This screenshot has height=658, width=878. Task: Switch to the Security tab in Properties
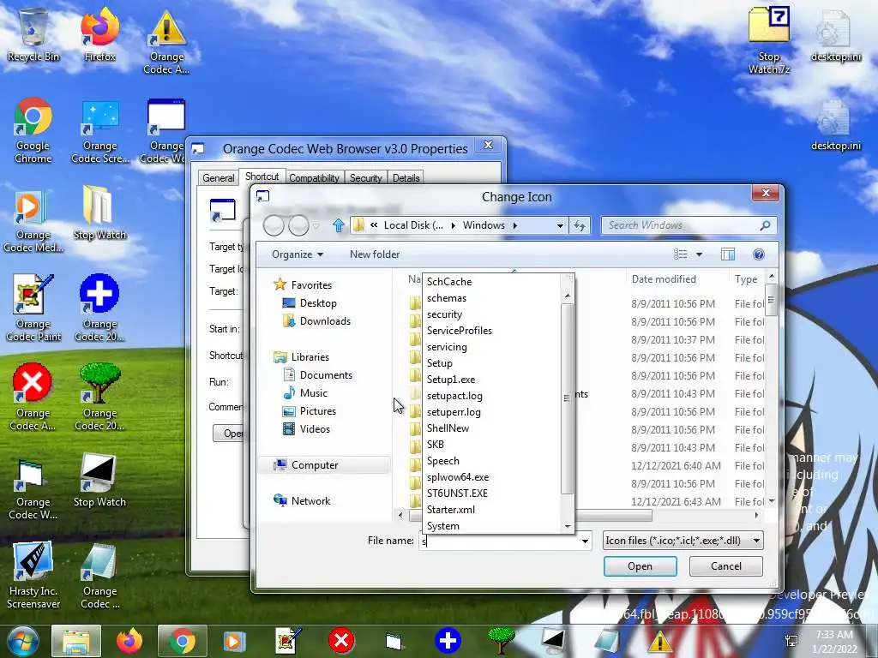tap(365, 178)
